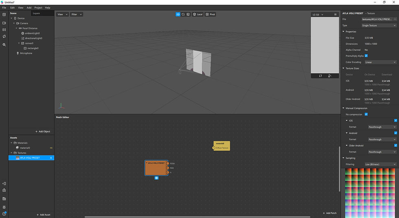Open the Android Format Passthrough dropdown
Image resolution: width=399 pixels, height=218 pixels.
tap(382, 140)
